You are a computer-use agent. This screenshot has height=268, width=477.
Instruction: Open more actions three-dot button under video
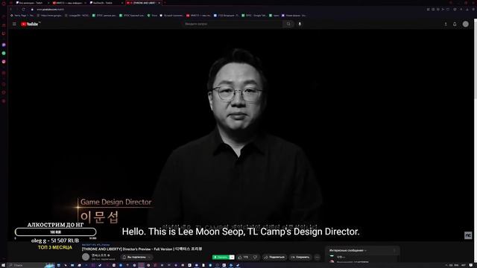(317, 258)
